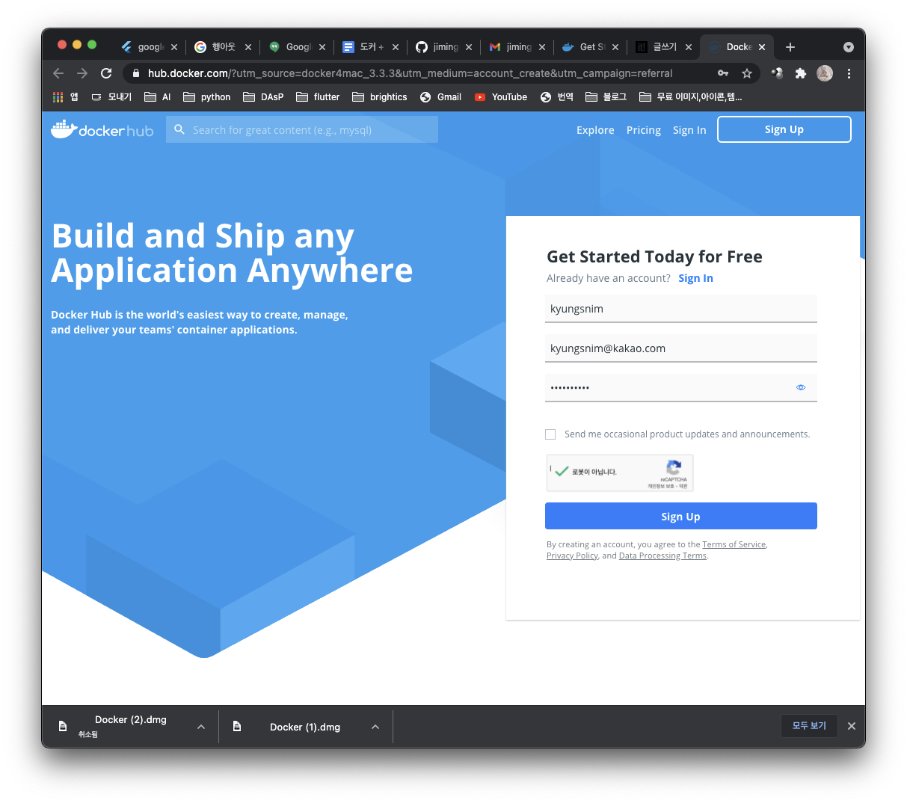Close the downloads bar

point(851,726)
